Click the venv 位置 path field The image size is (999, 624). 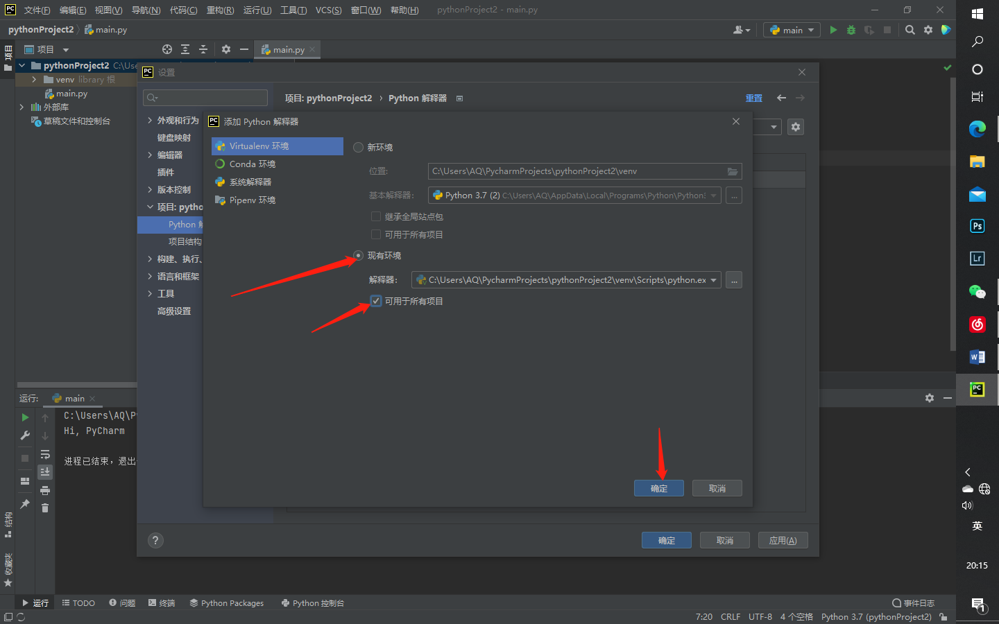pos(585,171)
